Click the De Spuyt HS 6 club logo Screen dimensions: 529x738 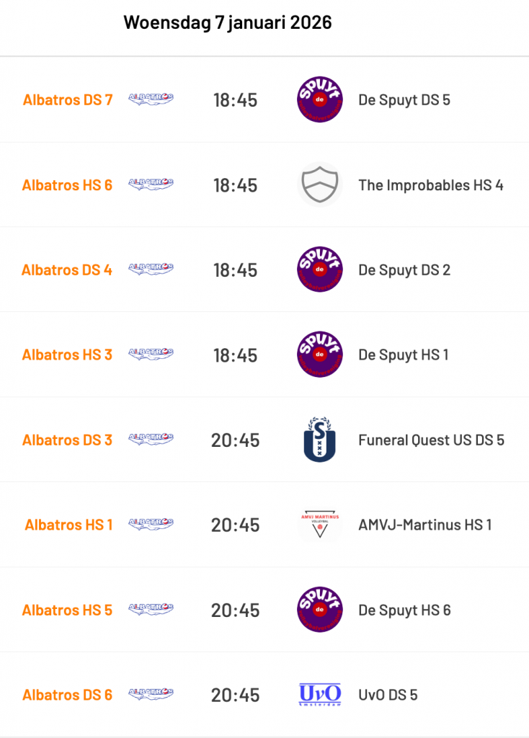tap(319, 610)
